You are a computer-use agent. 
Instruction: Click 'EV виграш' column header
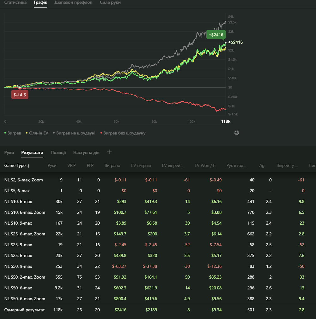tap(141, 166)
